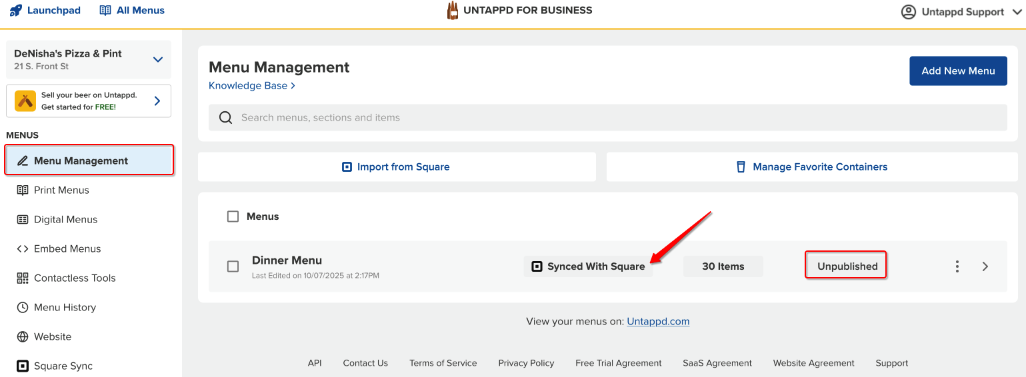This screenshot has width=1026, height=377.
Task: Click the Contactless Tools QR icon
Action: (23, 278)
